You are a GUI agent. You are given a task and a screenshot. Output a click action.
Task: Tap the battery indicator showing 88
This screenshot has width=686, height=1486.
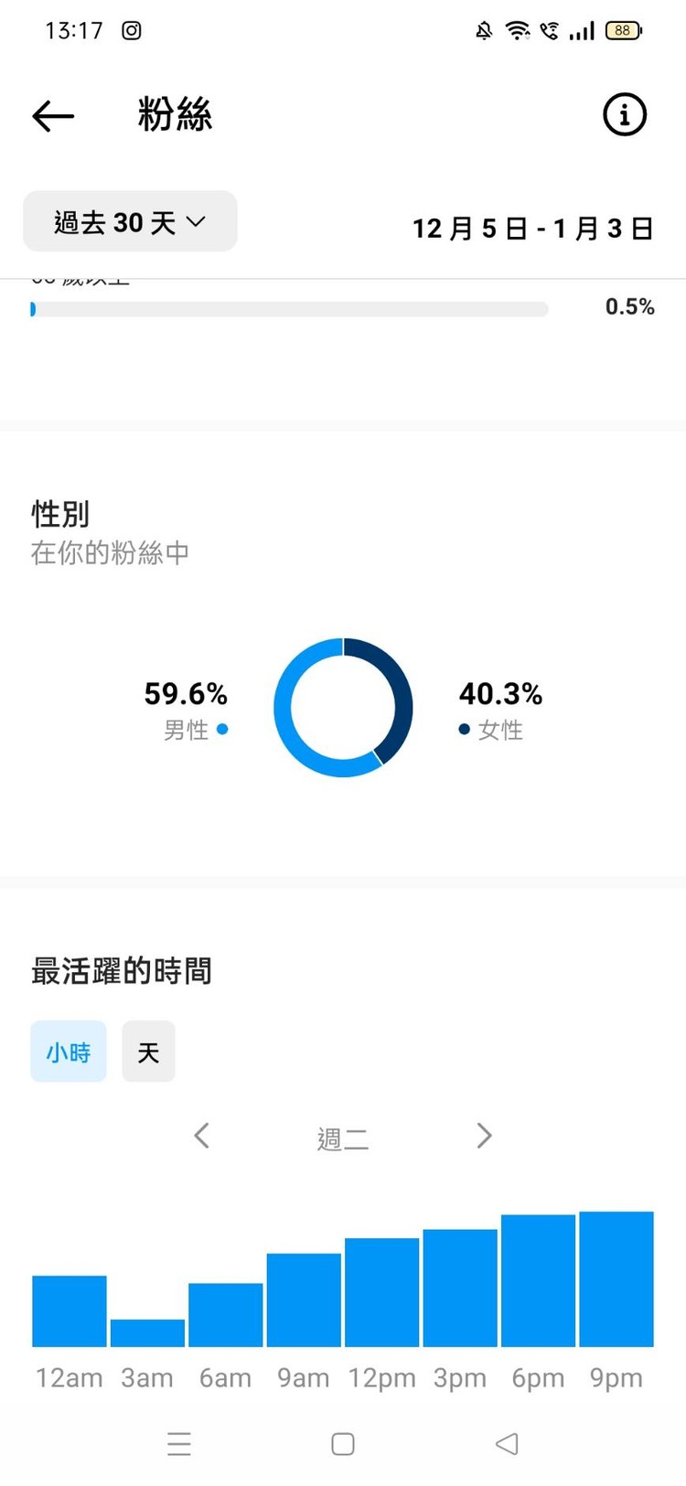pos(621,30)
